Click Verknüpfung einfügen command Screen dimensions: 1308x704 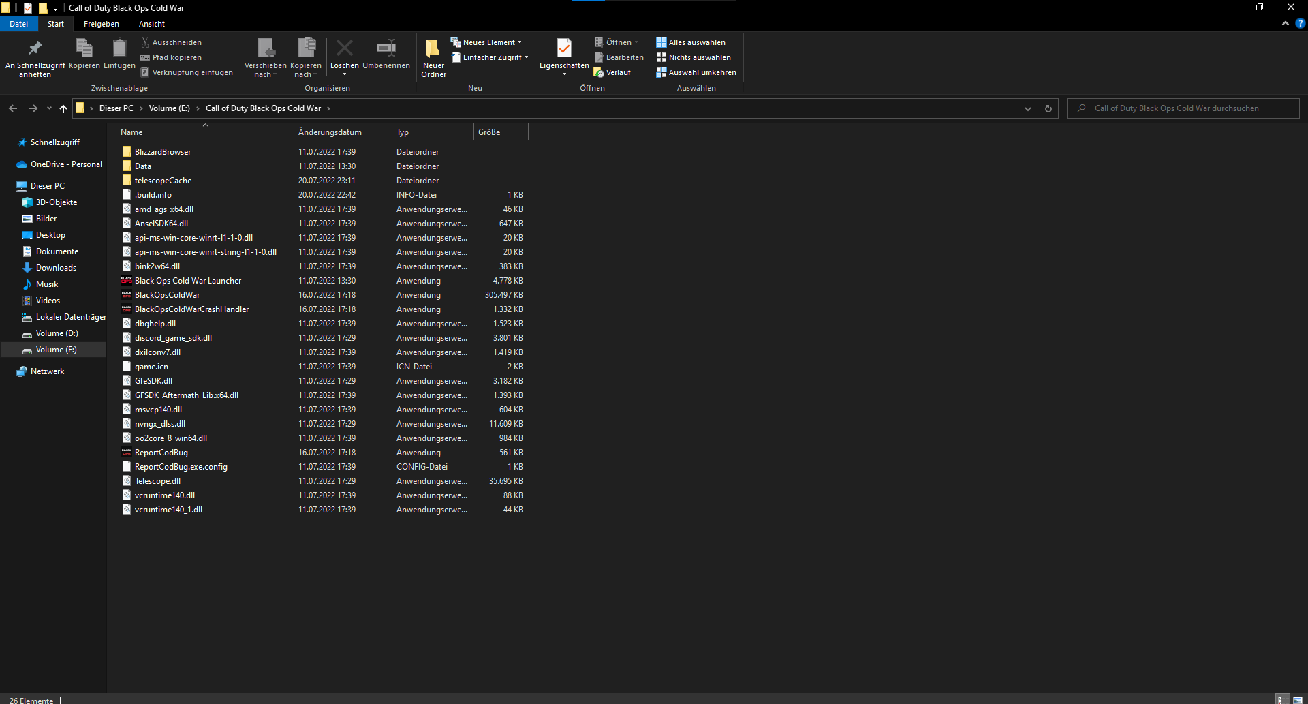[187, 72]
